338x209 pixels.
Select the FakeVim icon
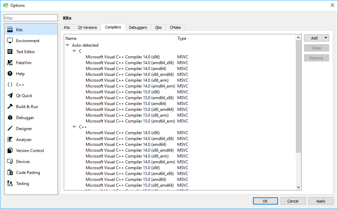click(10, 62)
